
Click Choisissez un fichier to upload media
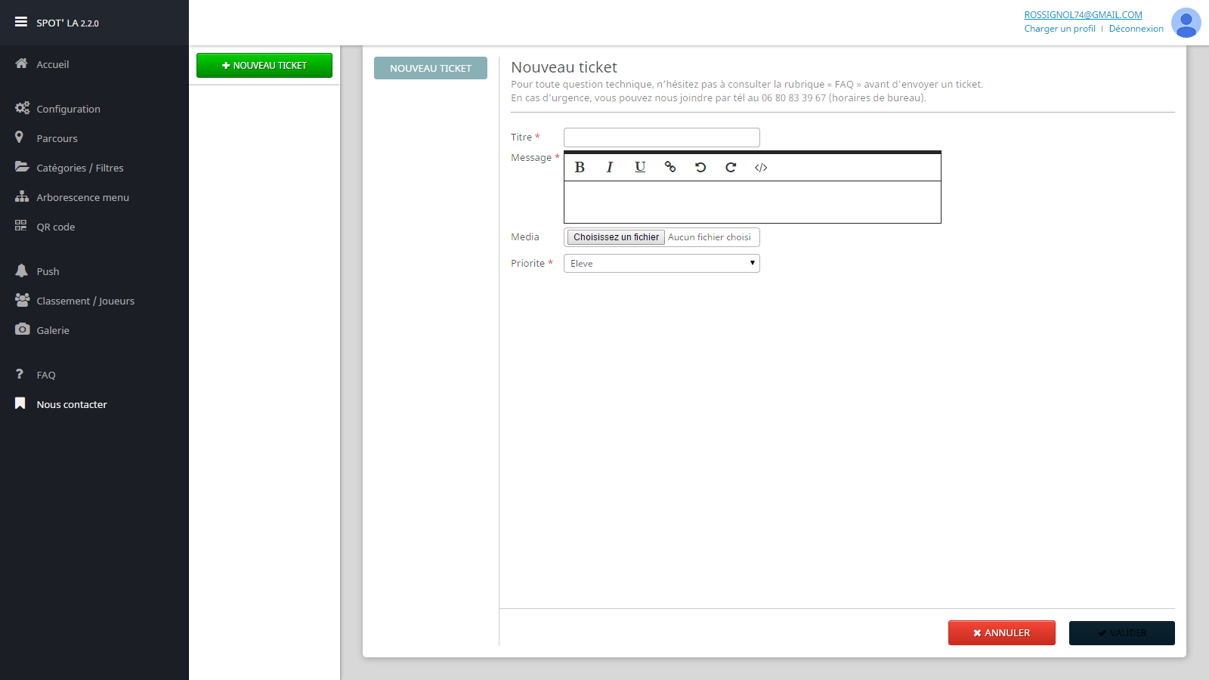pyautogui.click(x=615, y=236)
